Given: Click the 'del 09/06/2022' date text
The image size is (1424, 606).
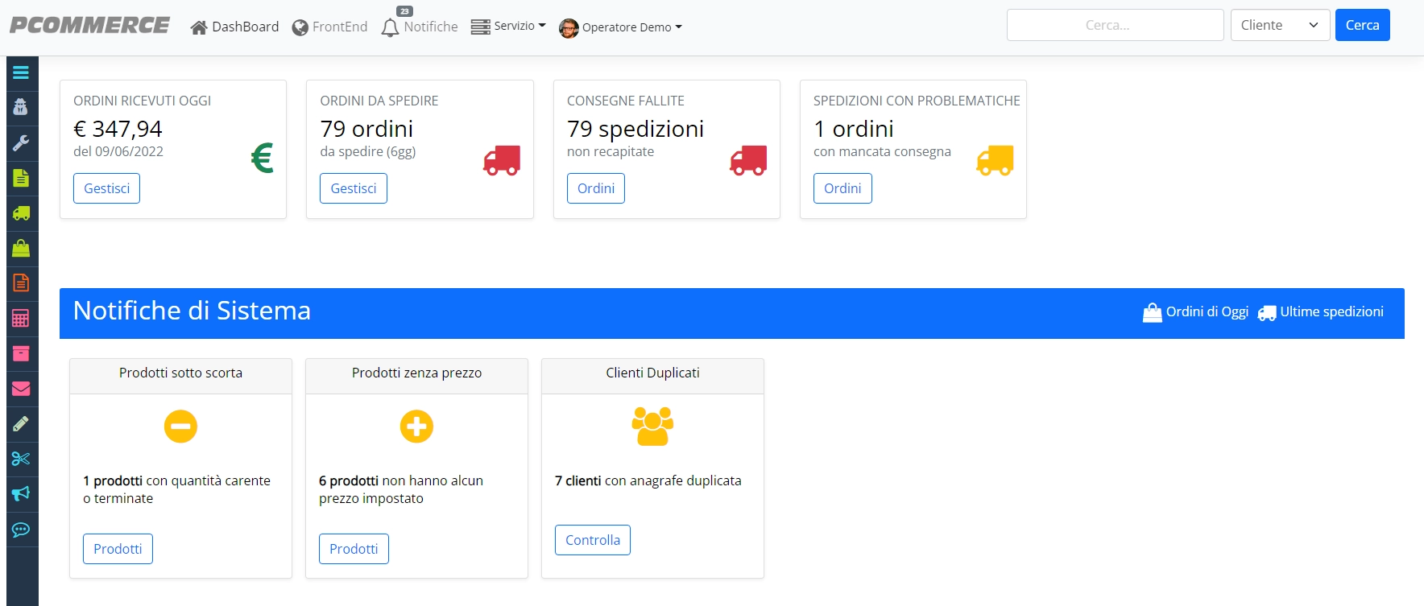Looking at the screenshot, I should pyautogui.click(x=118, y=151).
